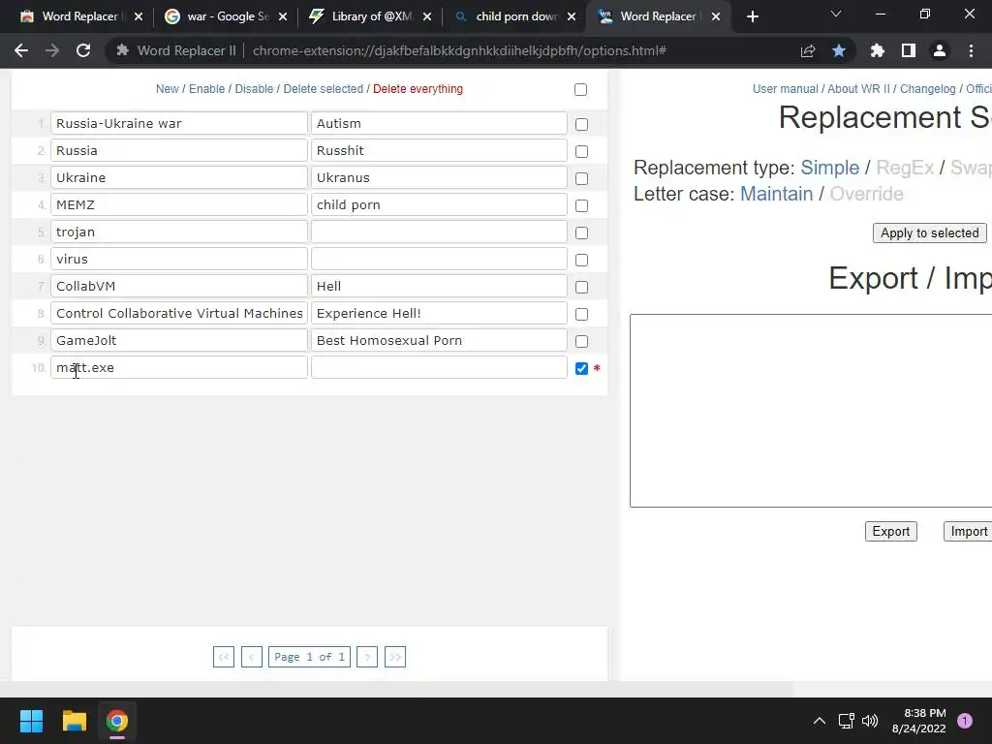Check the box for the 'CollabVM' row

tap(581, 287)
